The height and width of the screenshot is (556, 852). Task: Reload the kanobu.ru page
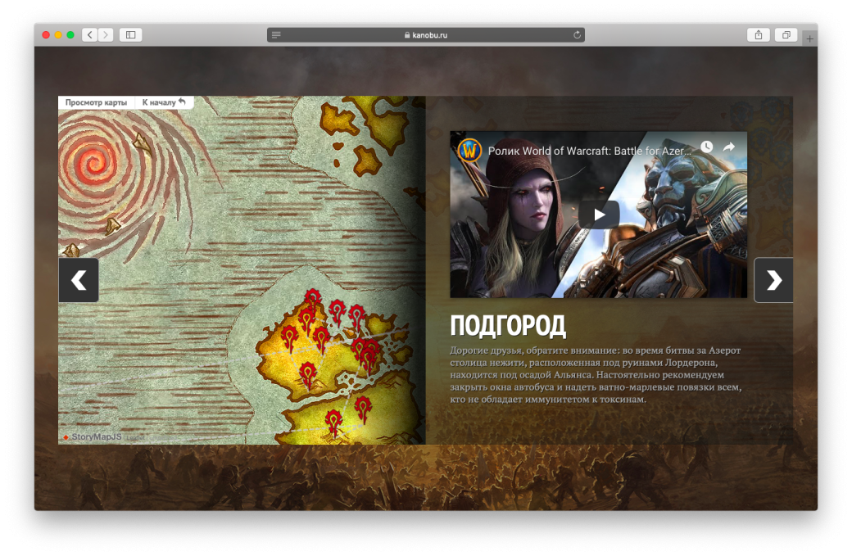(577, 34)
